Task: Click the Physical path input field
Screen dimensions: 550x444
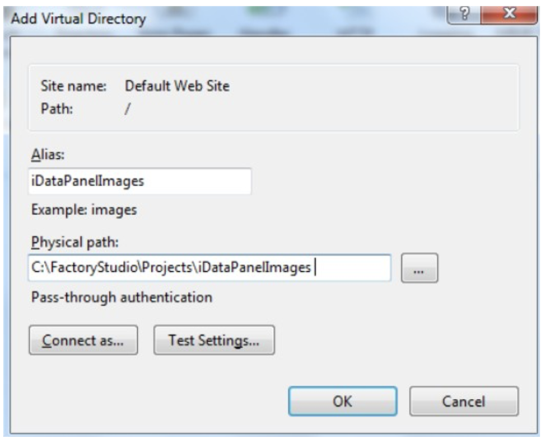Action: tap(209, 268)
